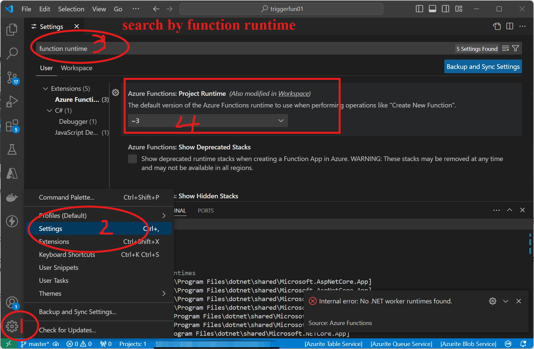Open the Docker view in activity bar

pyautogui.click(x=12, y=197)
